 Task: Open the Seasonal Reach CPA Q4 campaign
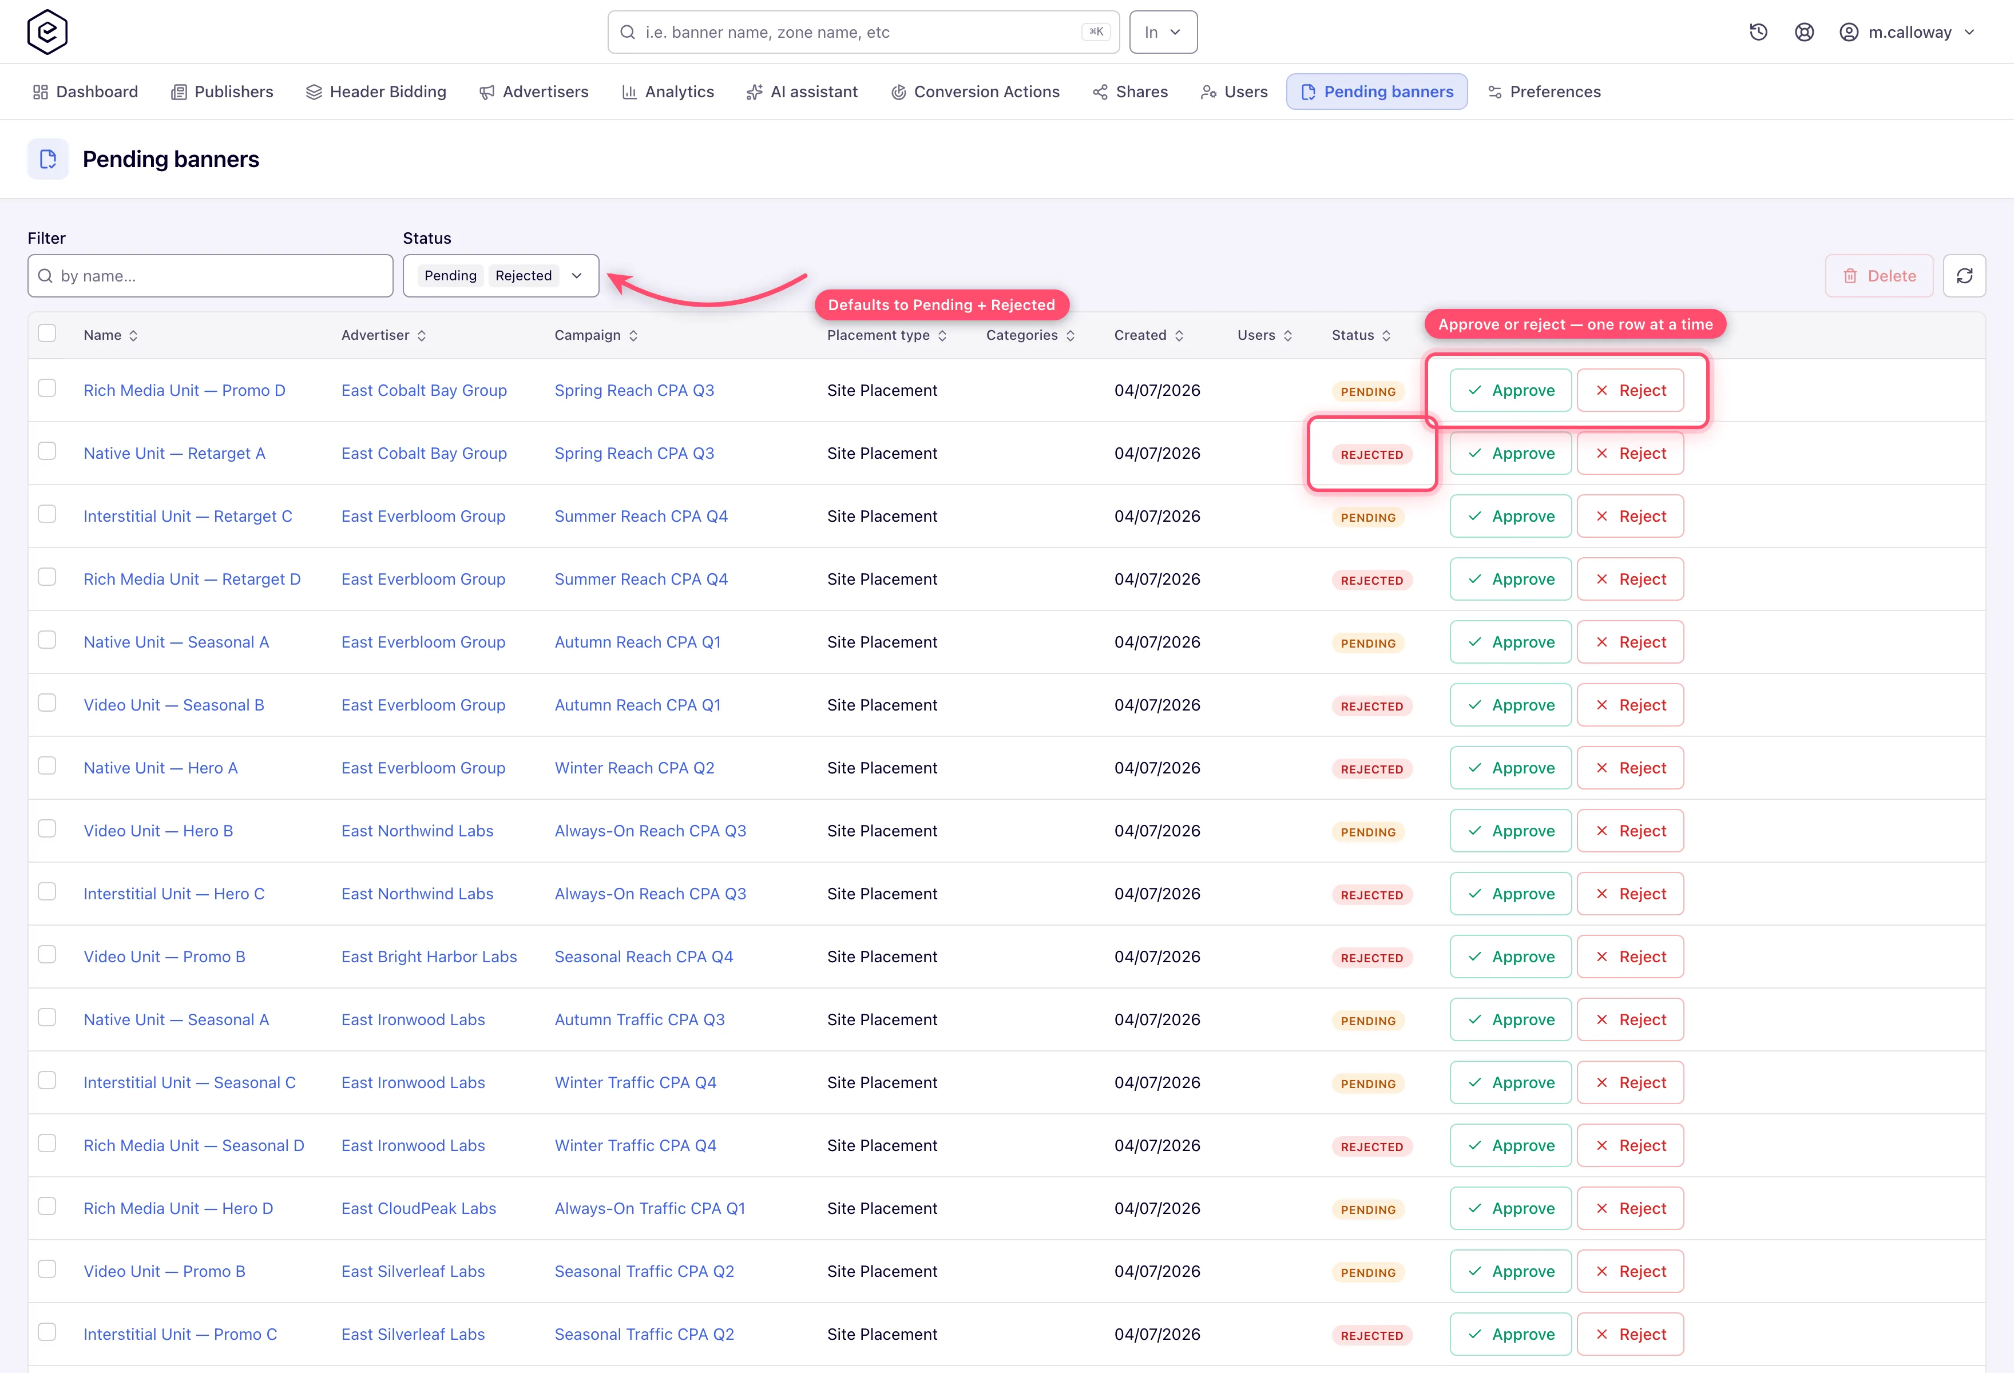tap(644, 957)
